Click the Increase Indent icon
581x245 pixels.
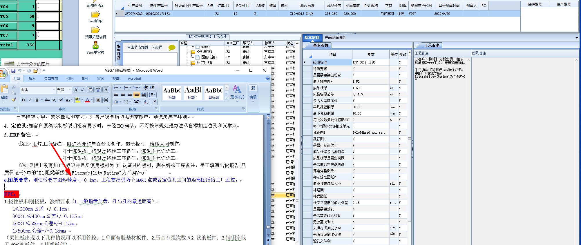coord(152,87)
